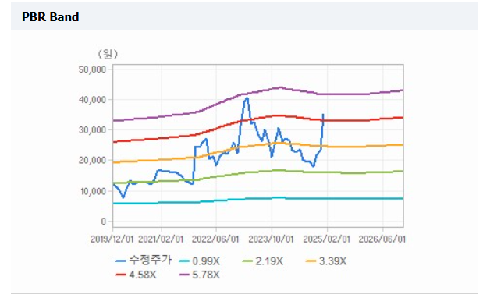Screen dimensions: 483x298
Task: Click the 30,000 y-axis label
Action: click(92, 130)
